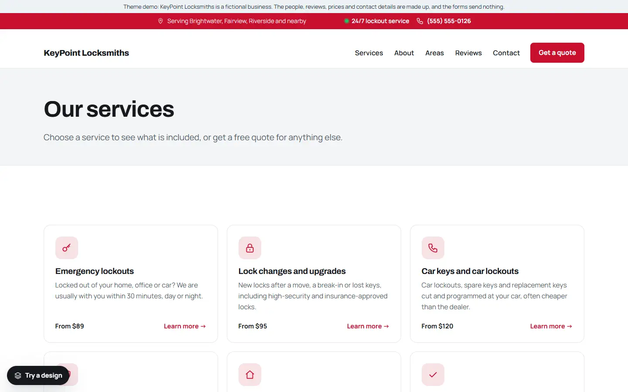The image size is (628, 392).
Task: Click Learn more on Emergency lockouts
Action: [185, 326]
